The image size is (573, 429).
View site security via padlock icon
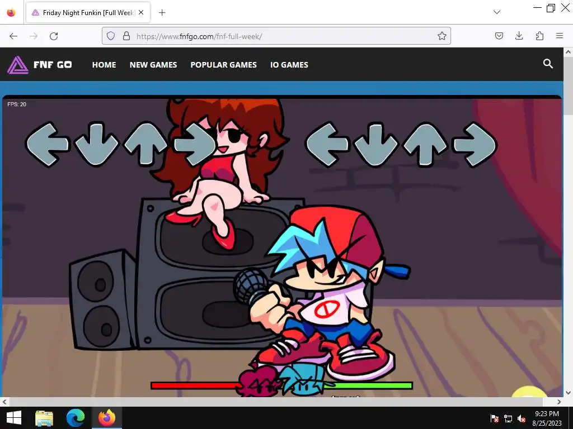point(126,36)
